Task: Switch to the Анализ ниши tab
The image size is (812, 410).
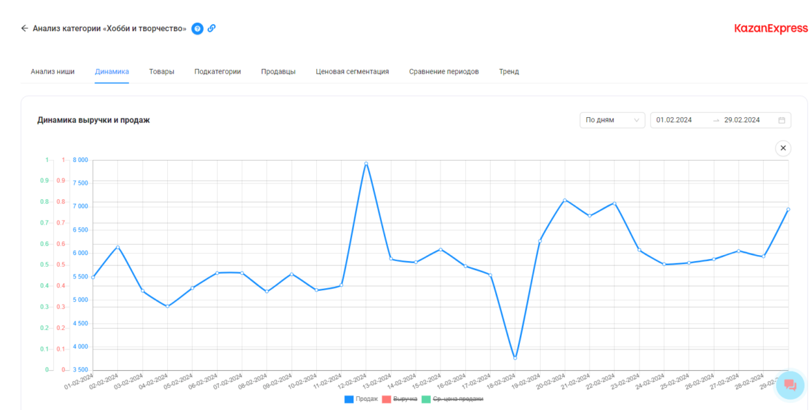Action: pyautogui.click(x=52, y=72)
